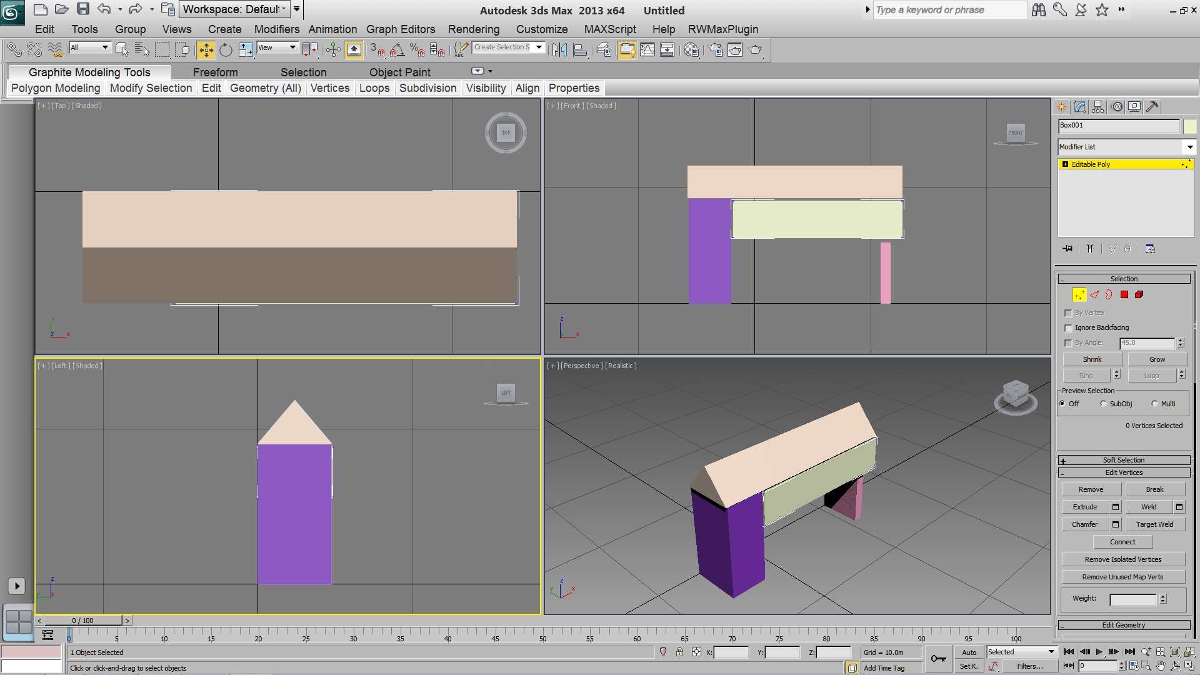1200x675 pixels.
Task: Enable the Ignore Backfacing checkbox
Action: point(1068,328)
